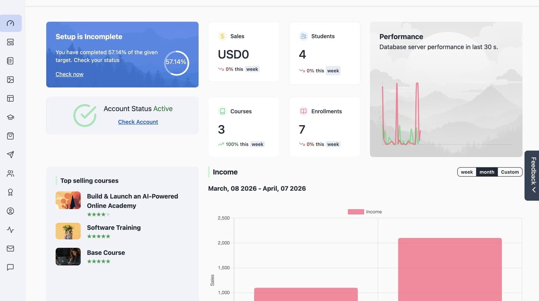Viewport: 539px width, 301px height.
Task: Click the green checkmark Account Status icon
Action: [85, 115]
